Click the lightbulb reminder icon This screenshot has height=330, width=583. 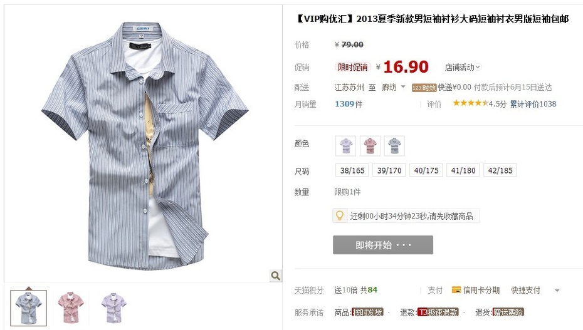point(340,215)
